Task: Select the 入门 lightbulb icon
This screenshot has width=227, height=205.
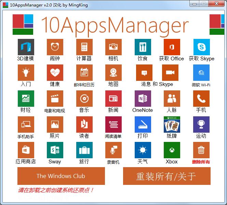Action: (26, 73)
